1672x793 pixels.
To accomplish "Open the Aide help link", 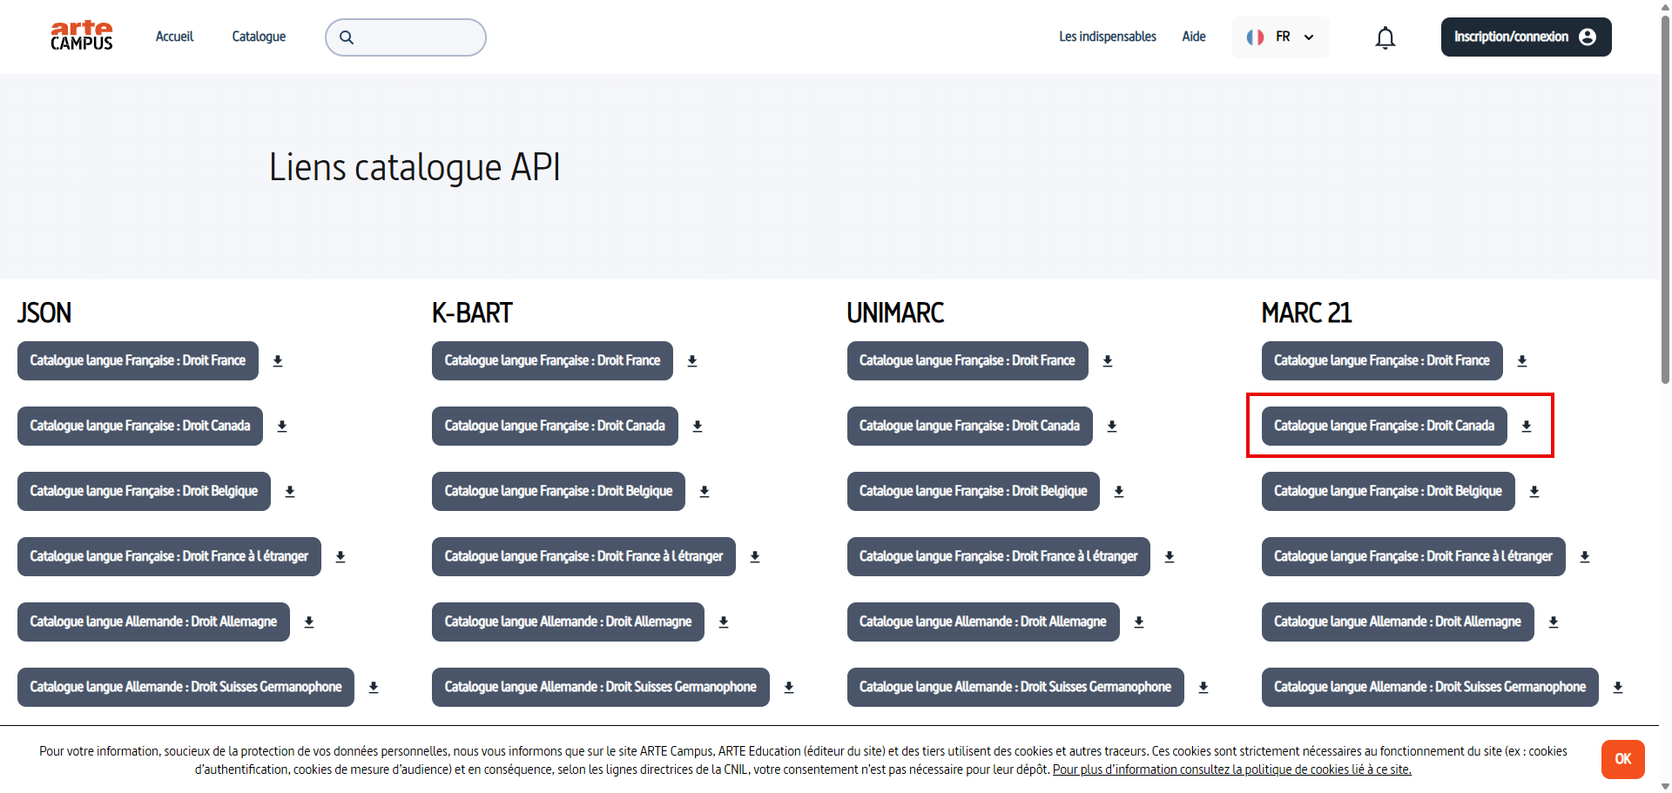I will point(1193,37).
